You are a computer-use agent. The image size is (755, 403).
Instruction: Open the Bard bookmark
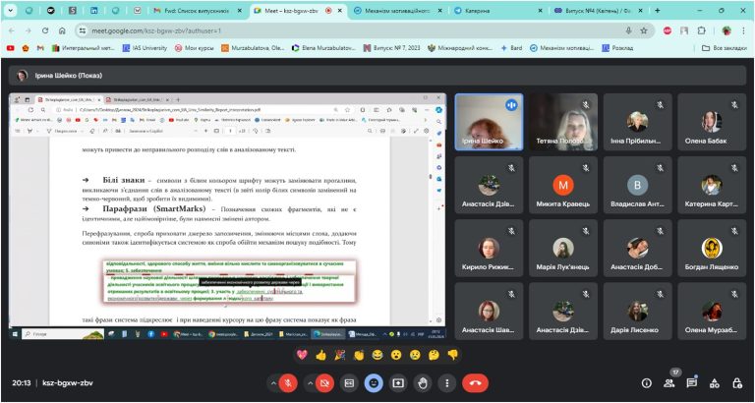click(511, 48)
